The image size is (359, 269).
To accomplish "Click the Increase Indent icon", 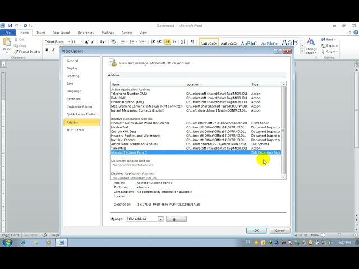I will click(x=159, y=41).
